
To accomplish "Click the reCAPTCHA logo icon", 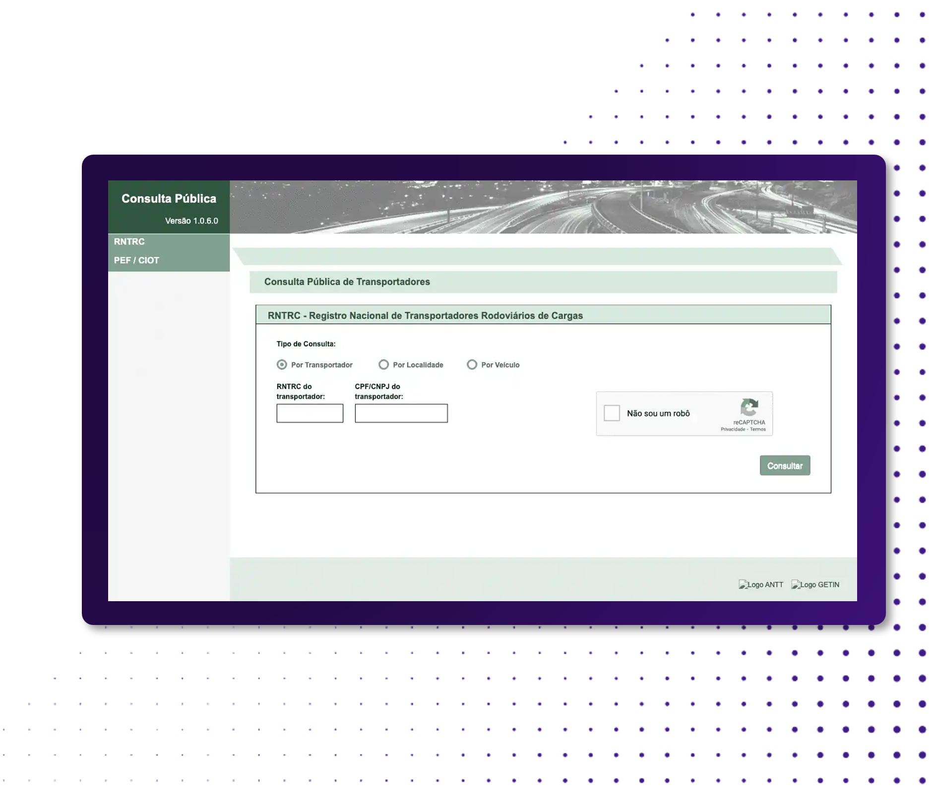I will 749,407.
